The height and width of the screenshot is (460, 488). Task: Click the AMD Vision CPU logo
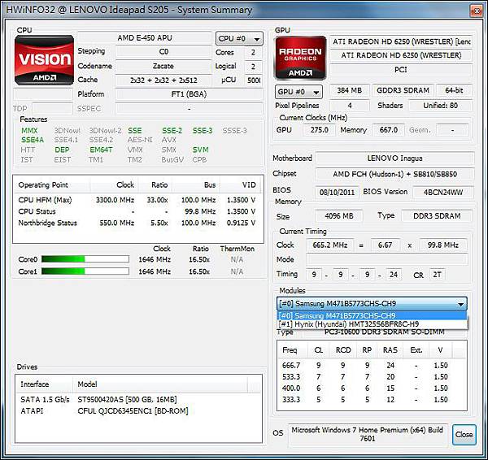click(x=44, y=60)
